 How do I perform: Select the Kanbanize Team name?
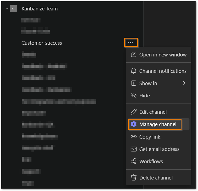coord(39,9)
